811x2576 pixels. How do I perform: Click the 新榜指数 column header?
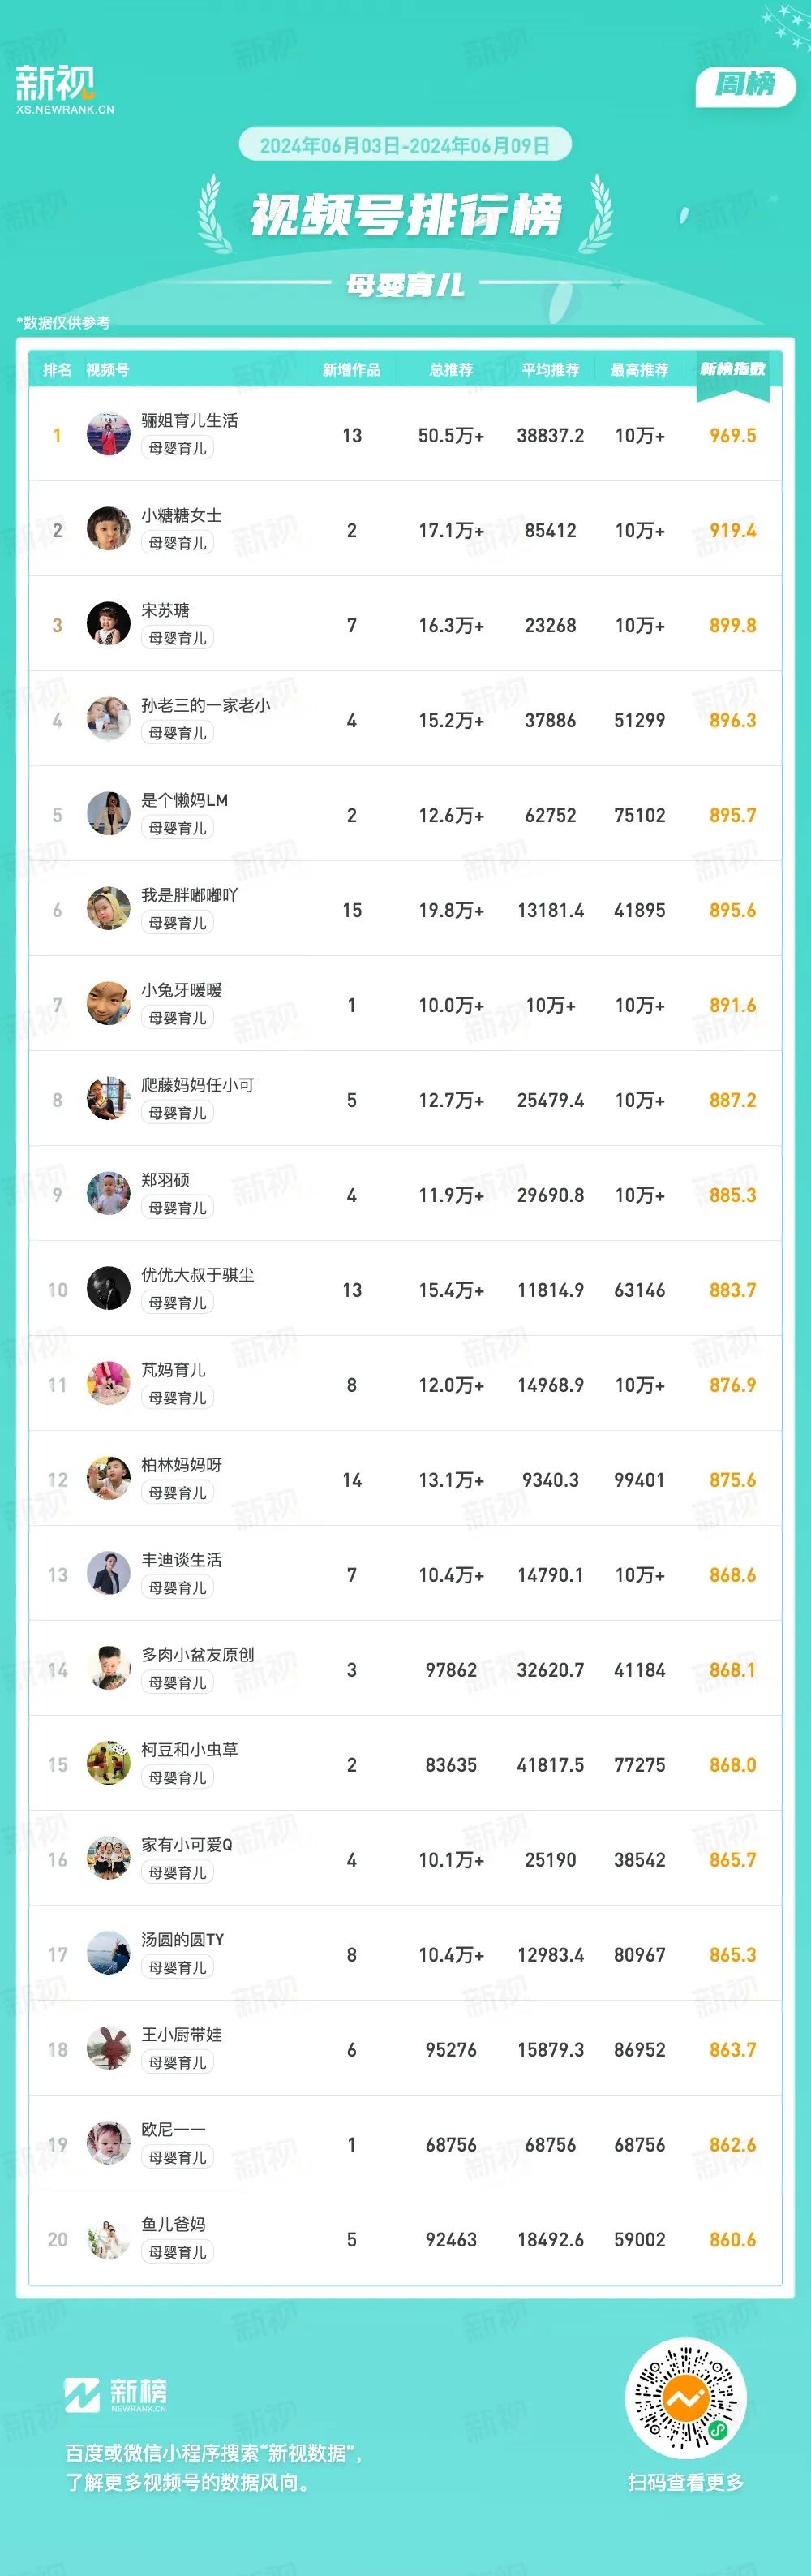pos(732,369)
